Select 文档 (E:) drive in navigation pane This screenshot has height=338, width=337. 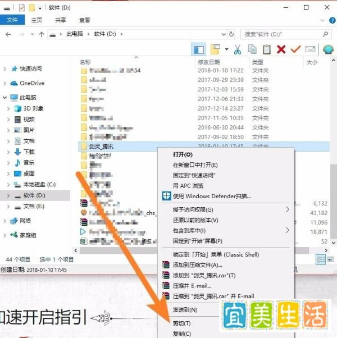coord(34,206)
